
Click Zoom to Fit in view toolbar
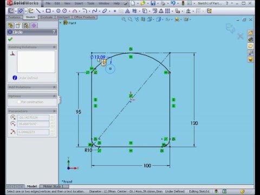[123, 19]
